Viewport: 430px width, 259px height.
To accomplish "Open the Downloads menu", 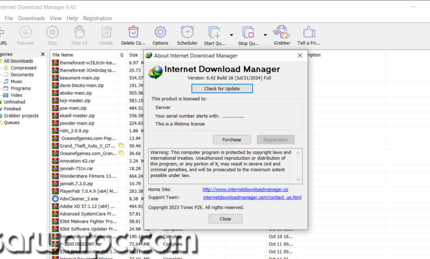I will (31, 18).
